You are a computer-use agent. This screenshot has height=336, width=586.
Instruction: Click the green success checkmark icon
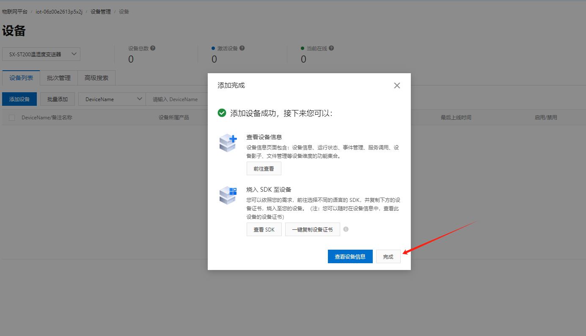[222, 113]
